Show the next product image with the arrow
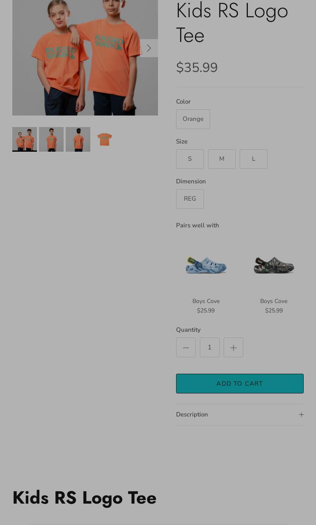Viewport: 316px width, 525px height. click(149, 48)
